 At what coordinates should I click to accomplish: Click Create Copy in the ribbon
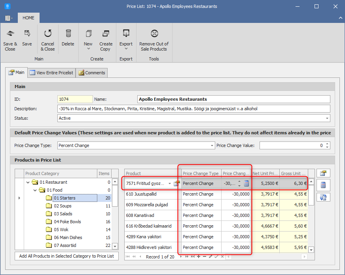(x=106, y=41)
